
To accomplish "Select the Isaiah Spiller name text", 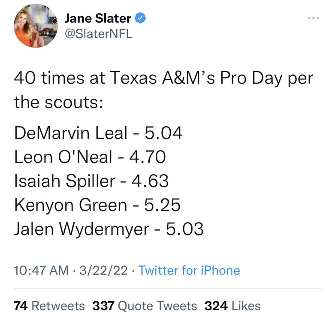I will (x=64, y=181).
